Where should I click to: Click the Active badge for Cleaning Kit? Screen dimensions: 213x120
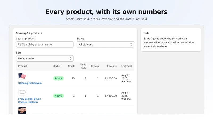click(58, 78)
